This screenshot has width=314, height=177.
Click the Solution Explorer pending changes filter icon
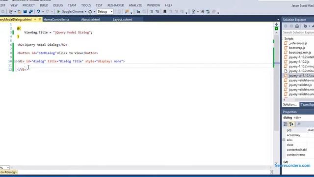(305, 26)
